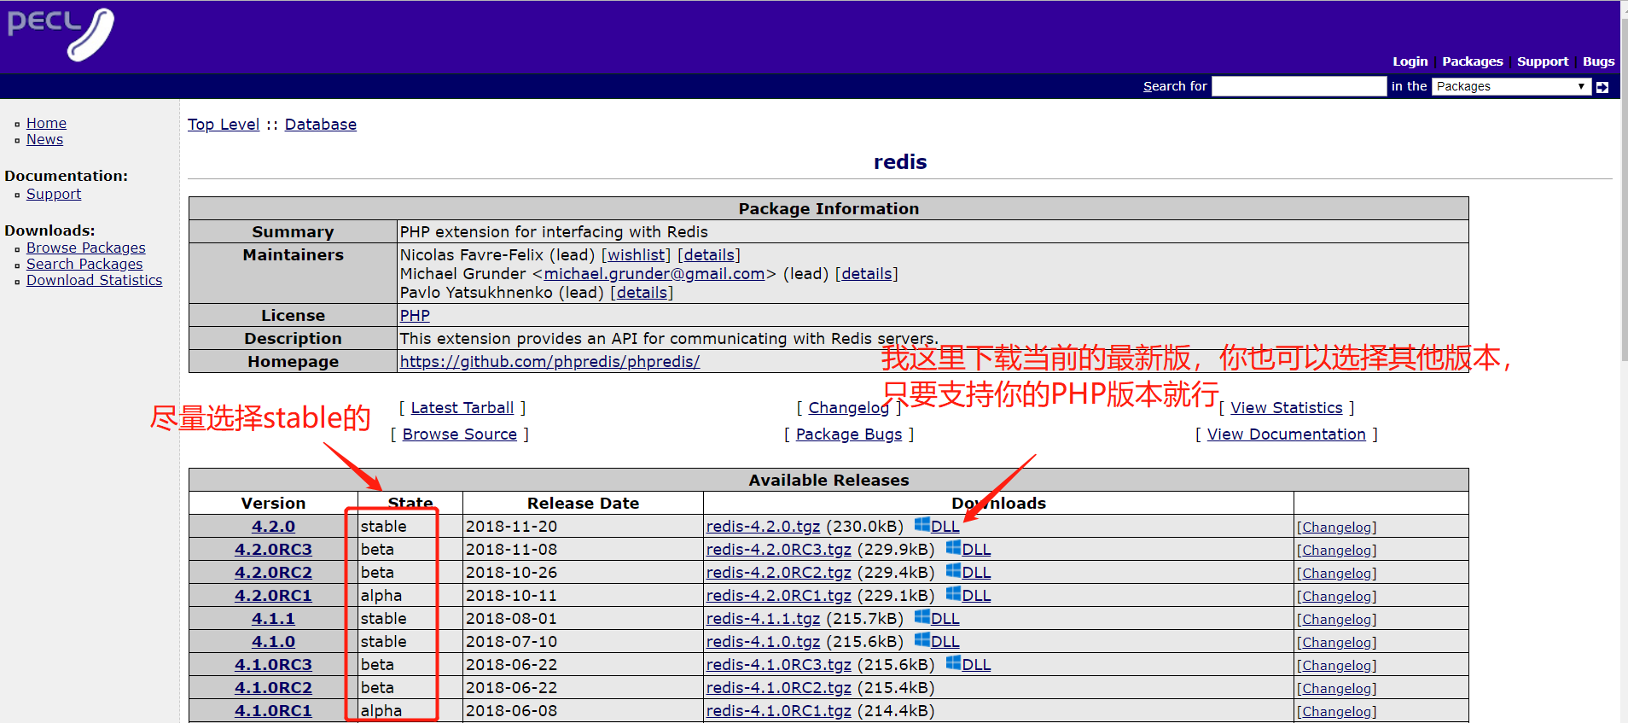Download redis-4.1.0RC2.tgz
Screen dimensions: 1628x723
[778, 688]
